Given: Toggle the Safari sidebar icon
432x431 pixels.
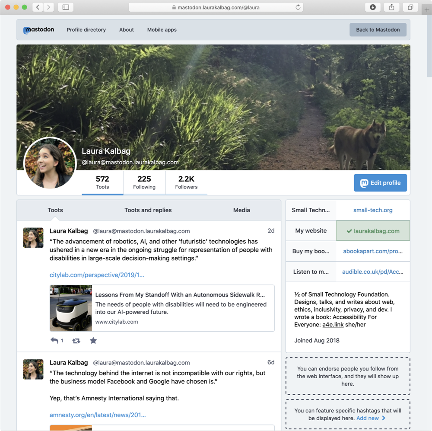Looking at the screenshot, I should tap(66, 7).
